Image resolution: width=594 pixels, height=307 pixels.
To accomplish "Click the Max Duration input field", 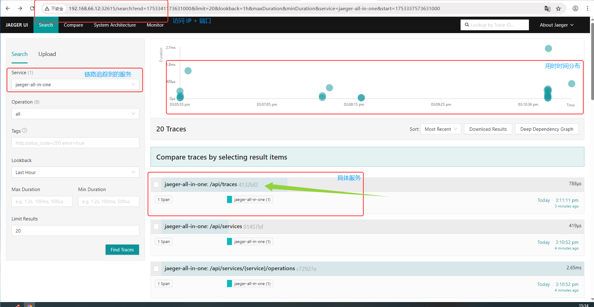I will tap(42, 201).
